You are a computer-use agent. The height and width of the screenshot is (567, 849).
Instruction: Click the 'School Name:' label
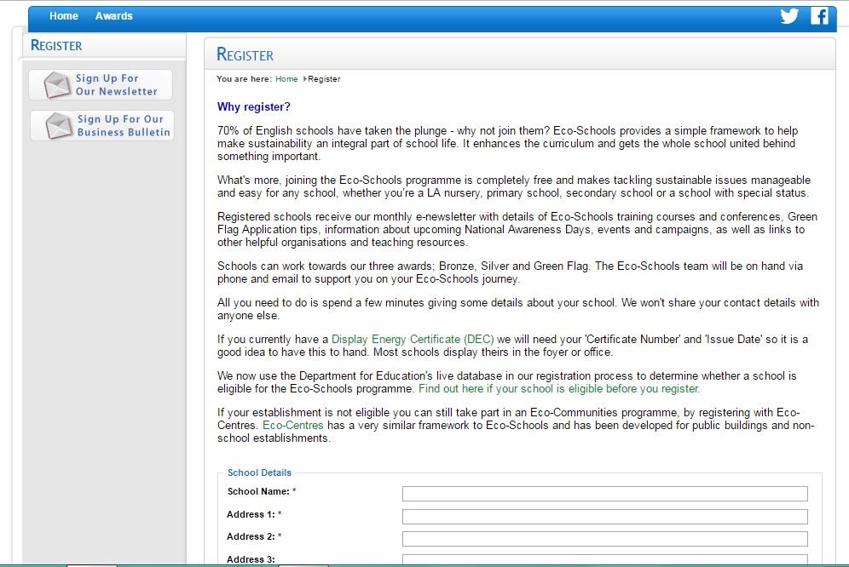pos(258,492)
